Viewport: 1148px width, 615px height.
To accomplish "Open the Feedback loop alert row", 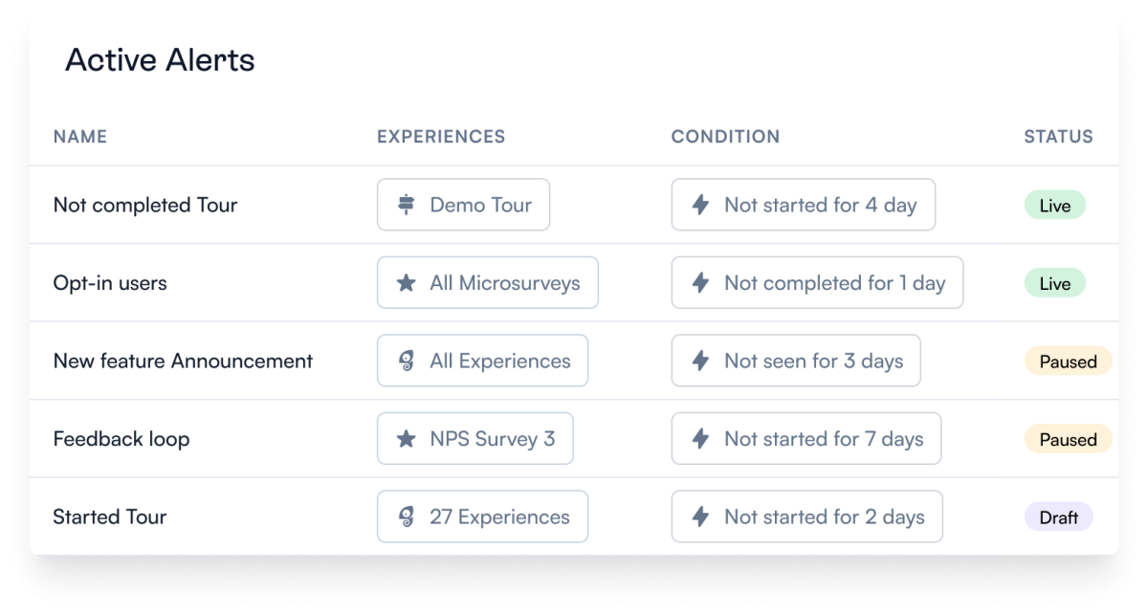I will tap(574, 439).
